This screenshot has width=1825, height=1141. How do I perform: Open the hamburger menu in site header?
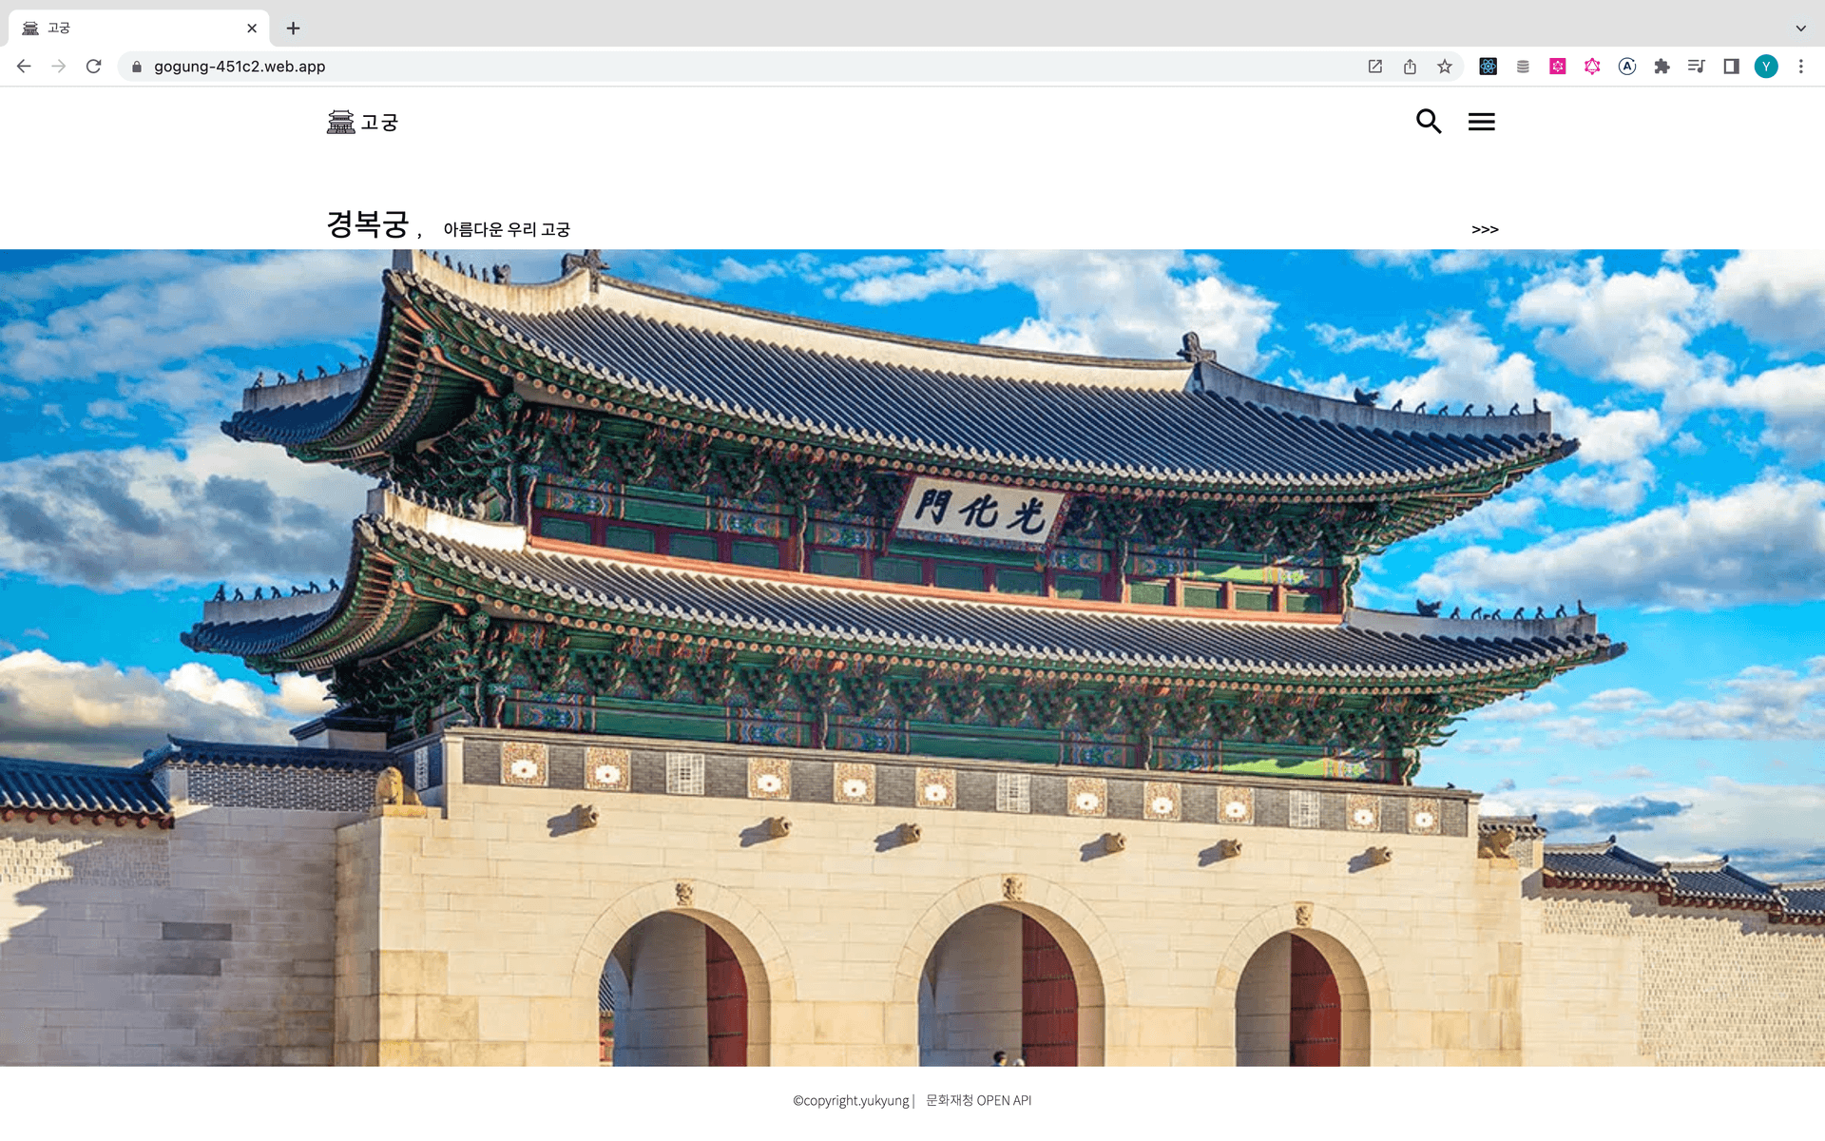coord(1481,122)
